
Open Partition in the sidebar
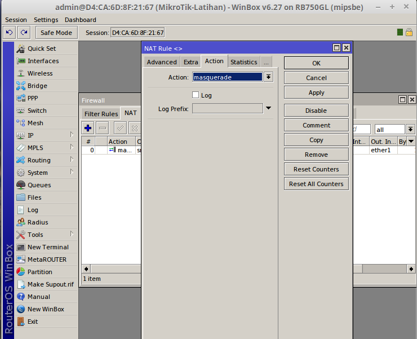click(x=46, y=272)
